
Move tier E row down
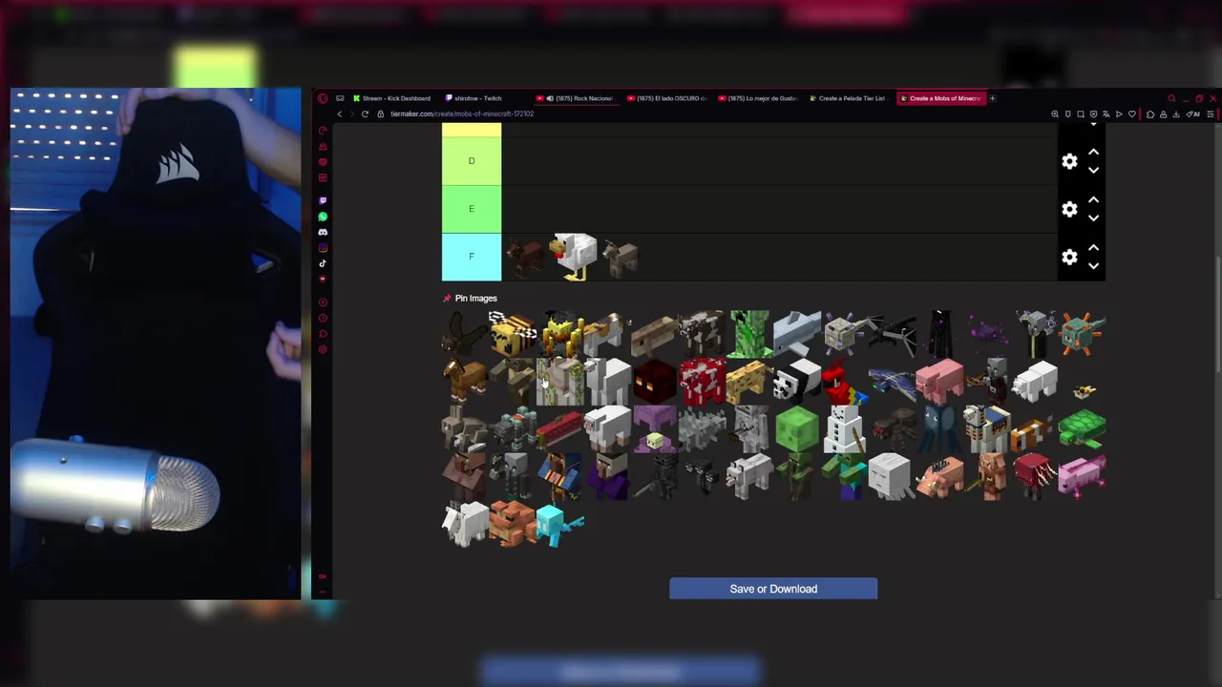[x=1094, y=219]
